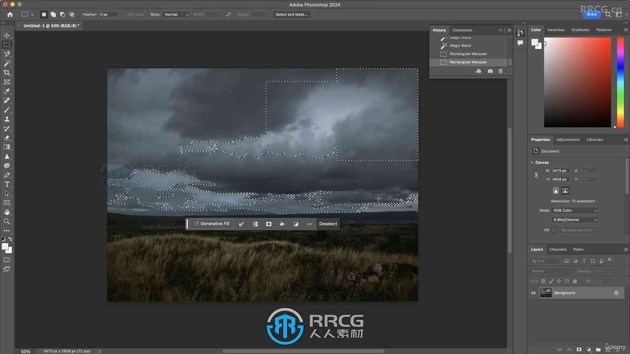Open the Style dropdown set to Normal
Image resolution: width=630 pixels, height=354 pixels.
coord(176,15)
